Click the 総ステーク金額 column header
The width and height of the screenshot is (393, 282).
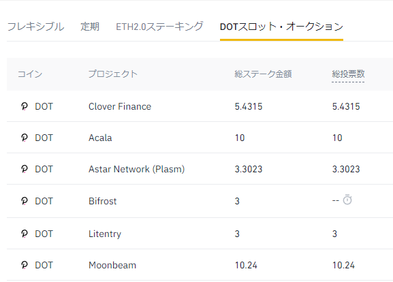(x=263, y=74)
